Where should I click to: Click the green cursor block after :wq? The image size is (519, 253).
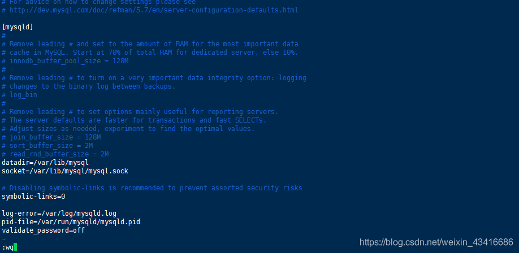(15, 247)
